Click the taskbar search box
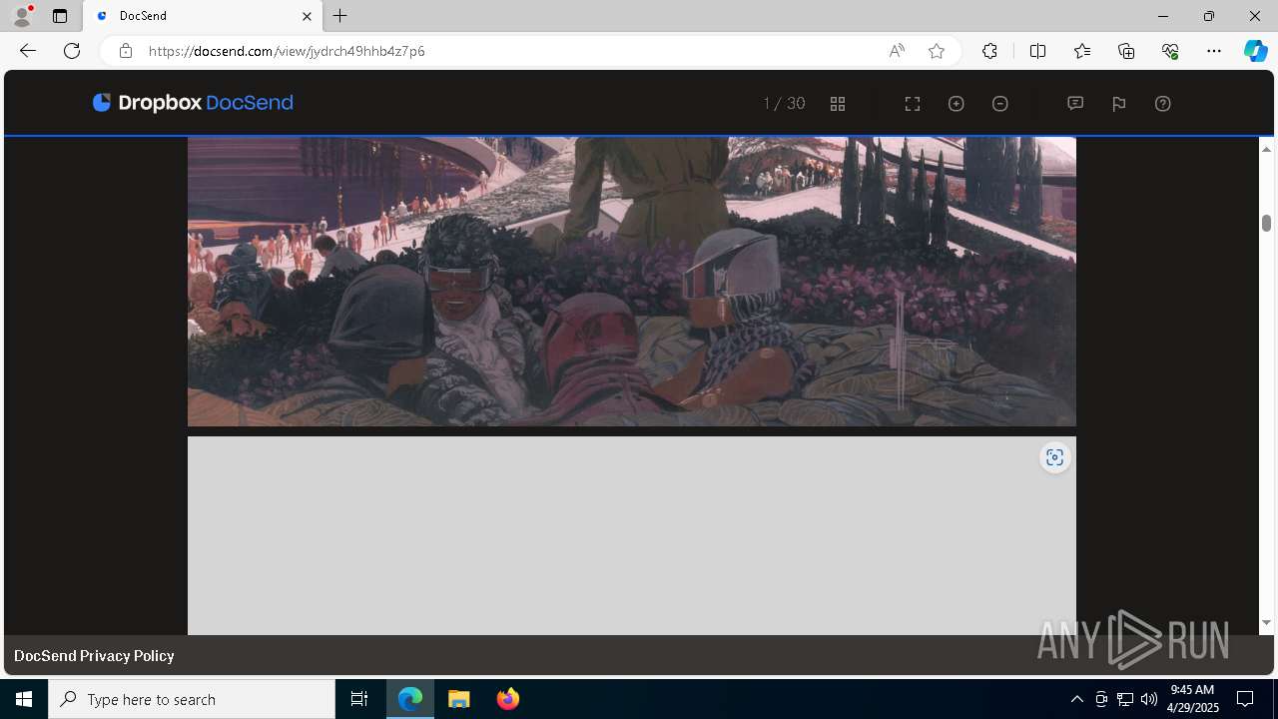The width and height of the screenshot is (1278, 719). click(192, 699)
